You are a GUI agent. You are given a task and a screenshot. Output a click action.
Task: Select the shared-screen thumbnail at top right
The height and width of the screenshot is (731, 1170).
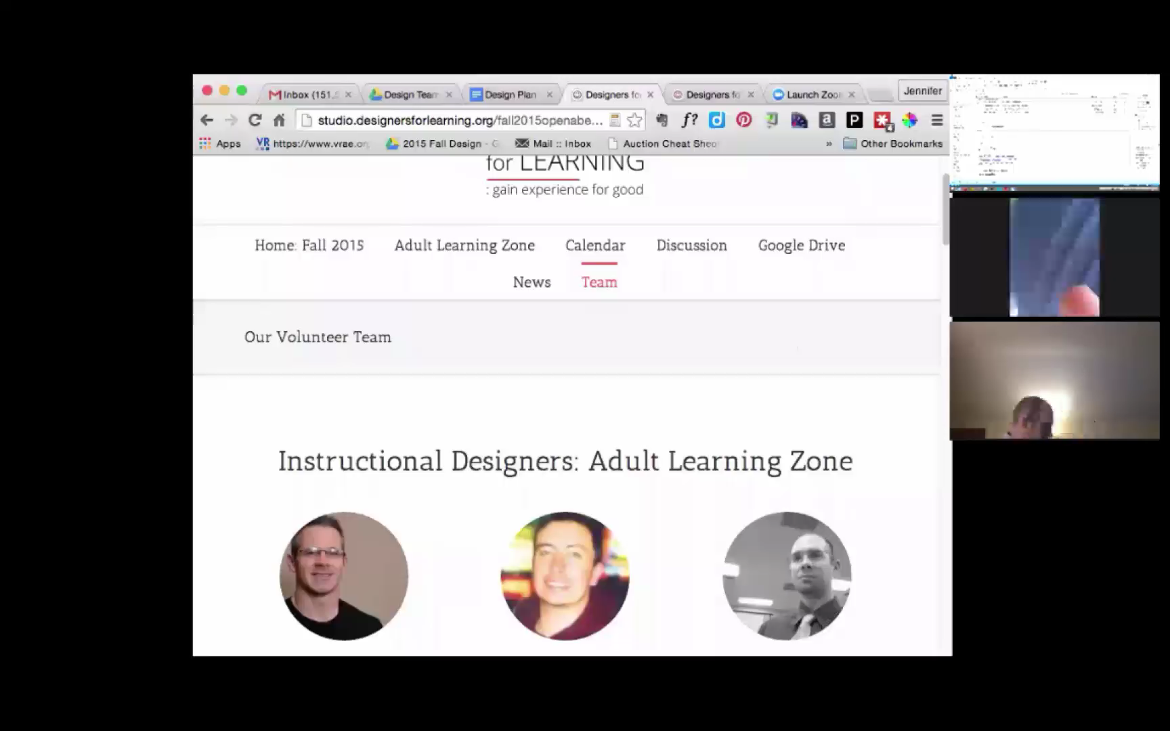point(1054,130)
